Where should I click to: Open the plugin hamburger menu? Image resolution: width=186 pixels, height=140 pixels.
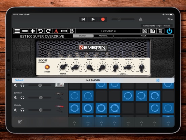point(17,31)
